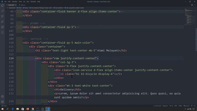Click the feedback icon in status bar
The width and height of the screenshot is (197, 111).
click(192, 106)
